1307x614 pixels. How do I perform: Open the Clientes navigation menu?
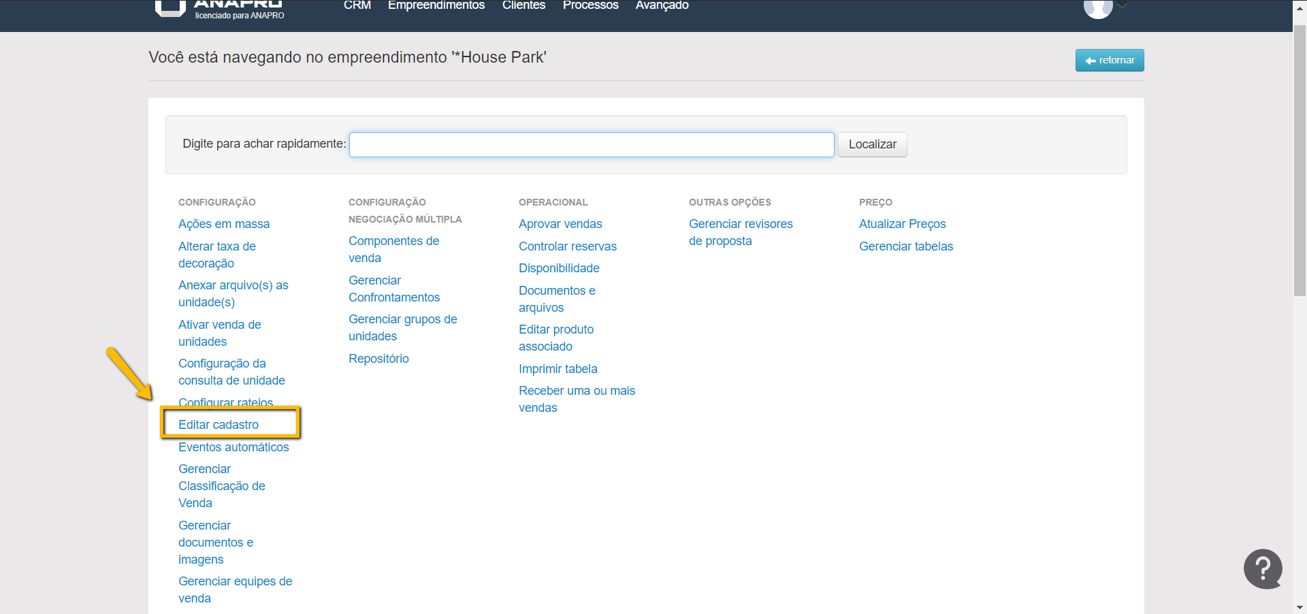point(523,5)
